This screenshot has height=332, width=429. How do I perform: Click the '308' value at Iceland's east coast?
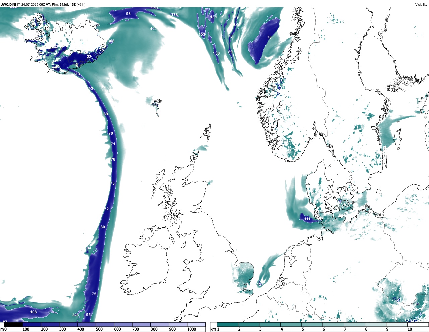[x=111, y=41]
